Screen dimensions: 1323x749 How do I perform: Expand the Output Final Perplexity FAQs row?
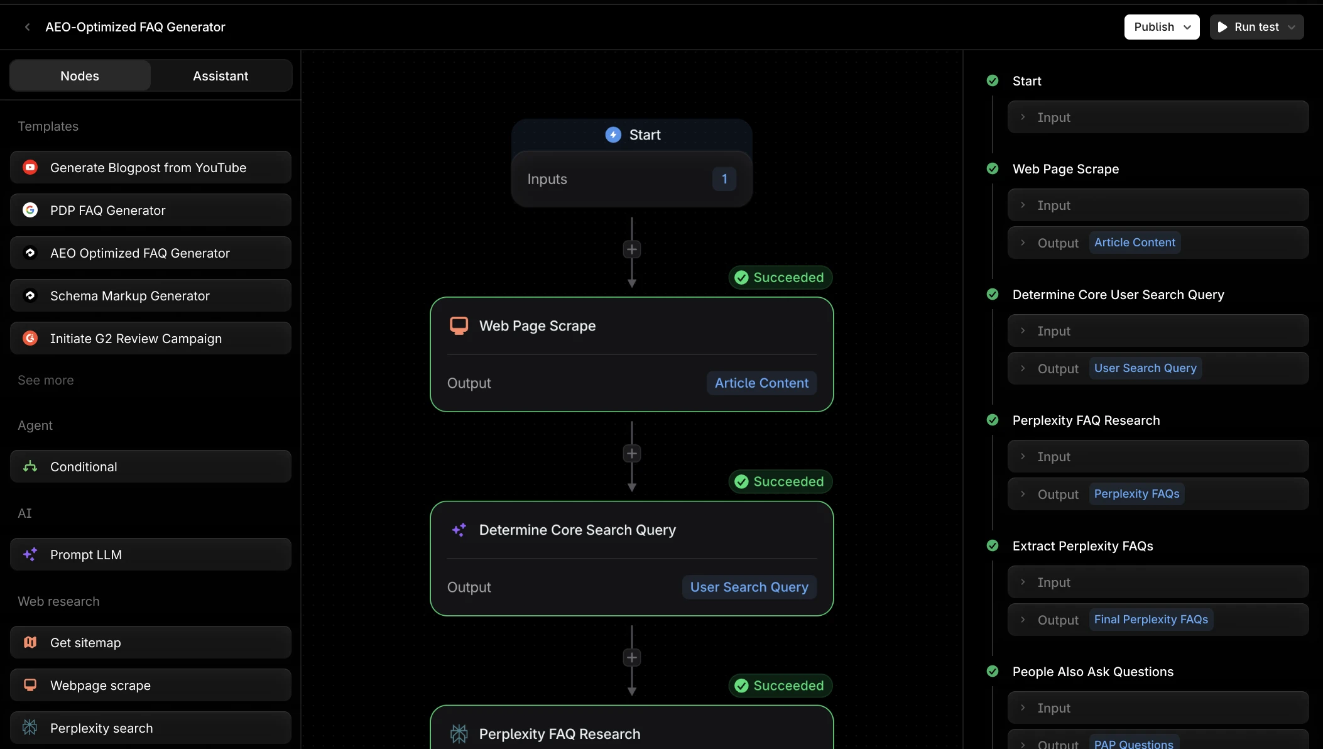[x=1158, y=620]
